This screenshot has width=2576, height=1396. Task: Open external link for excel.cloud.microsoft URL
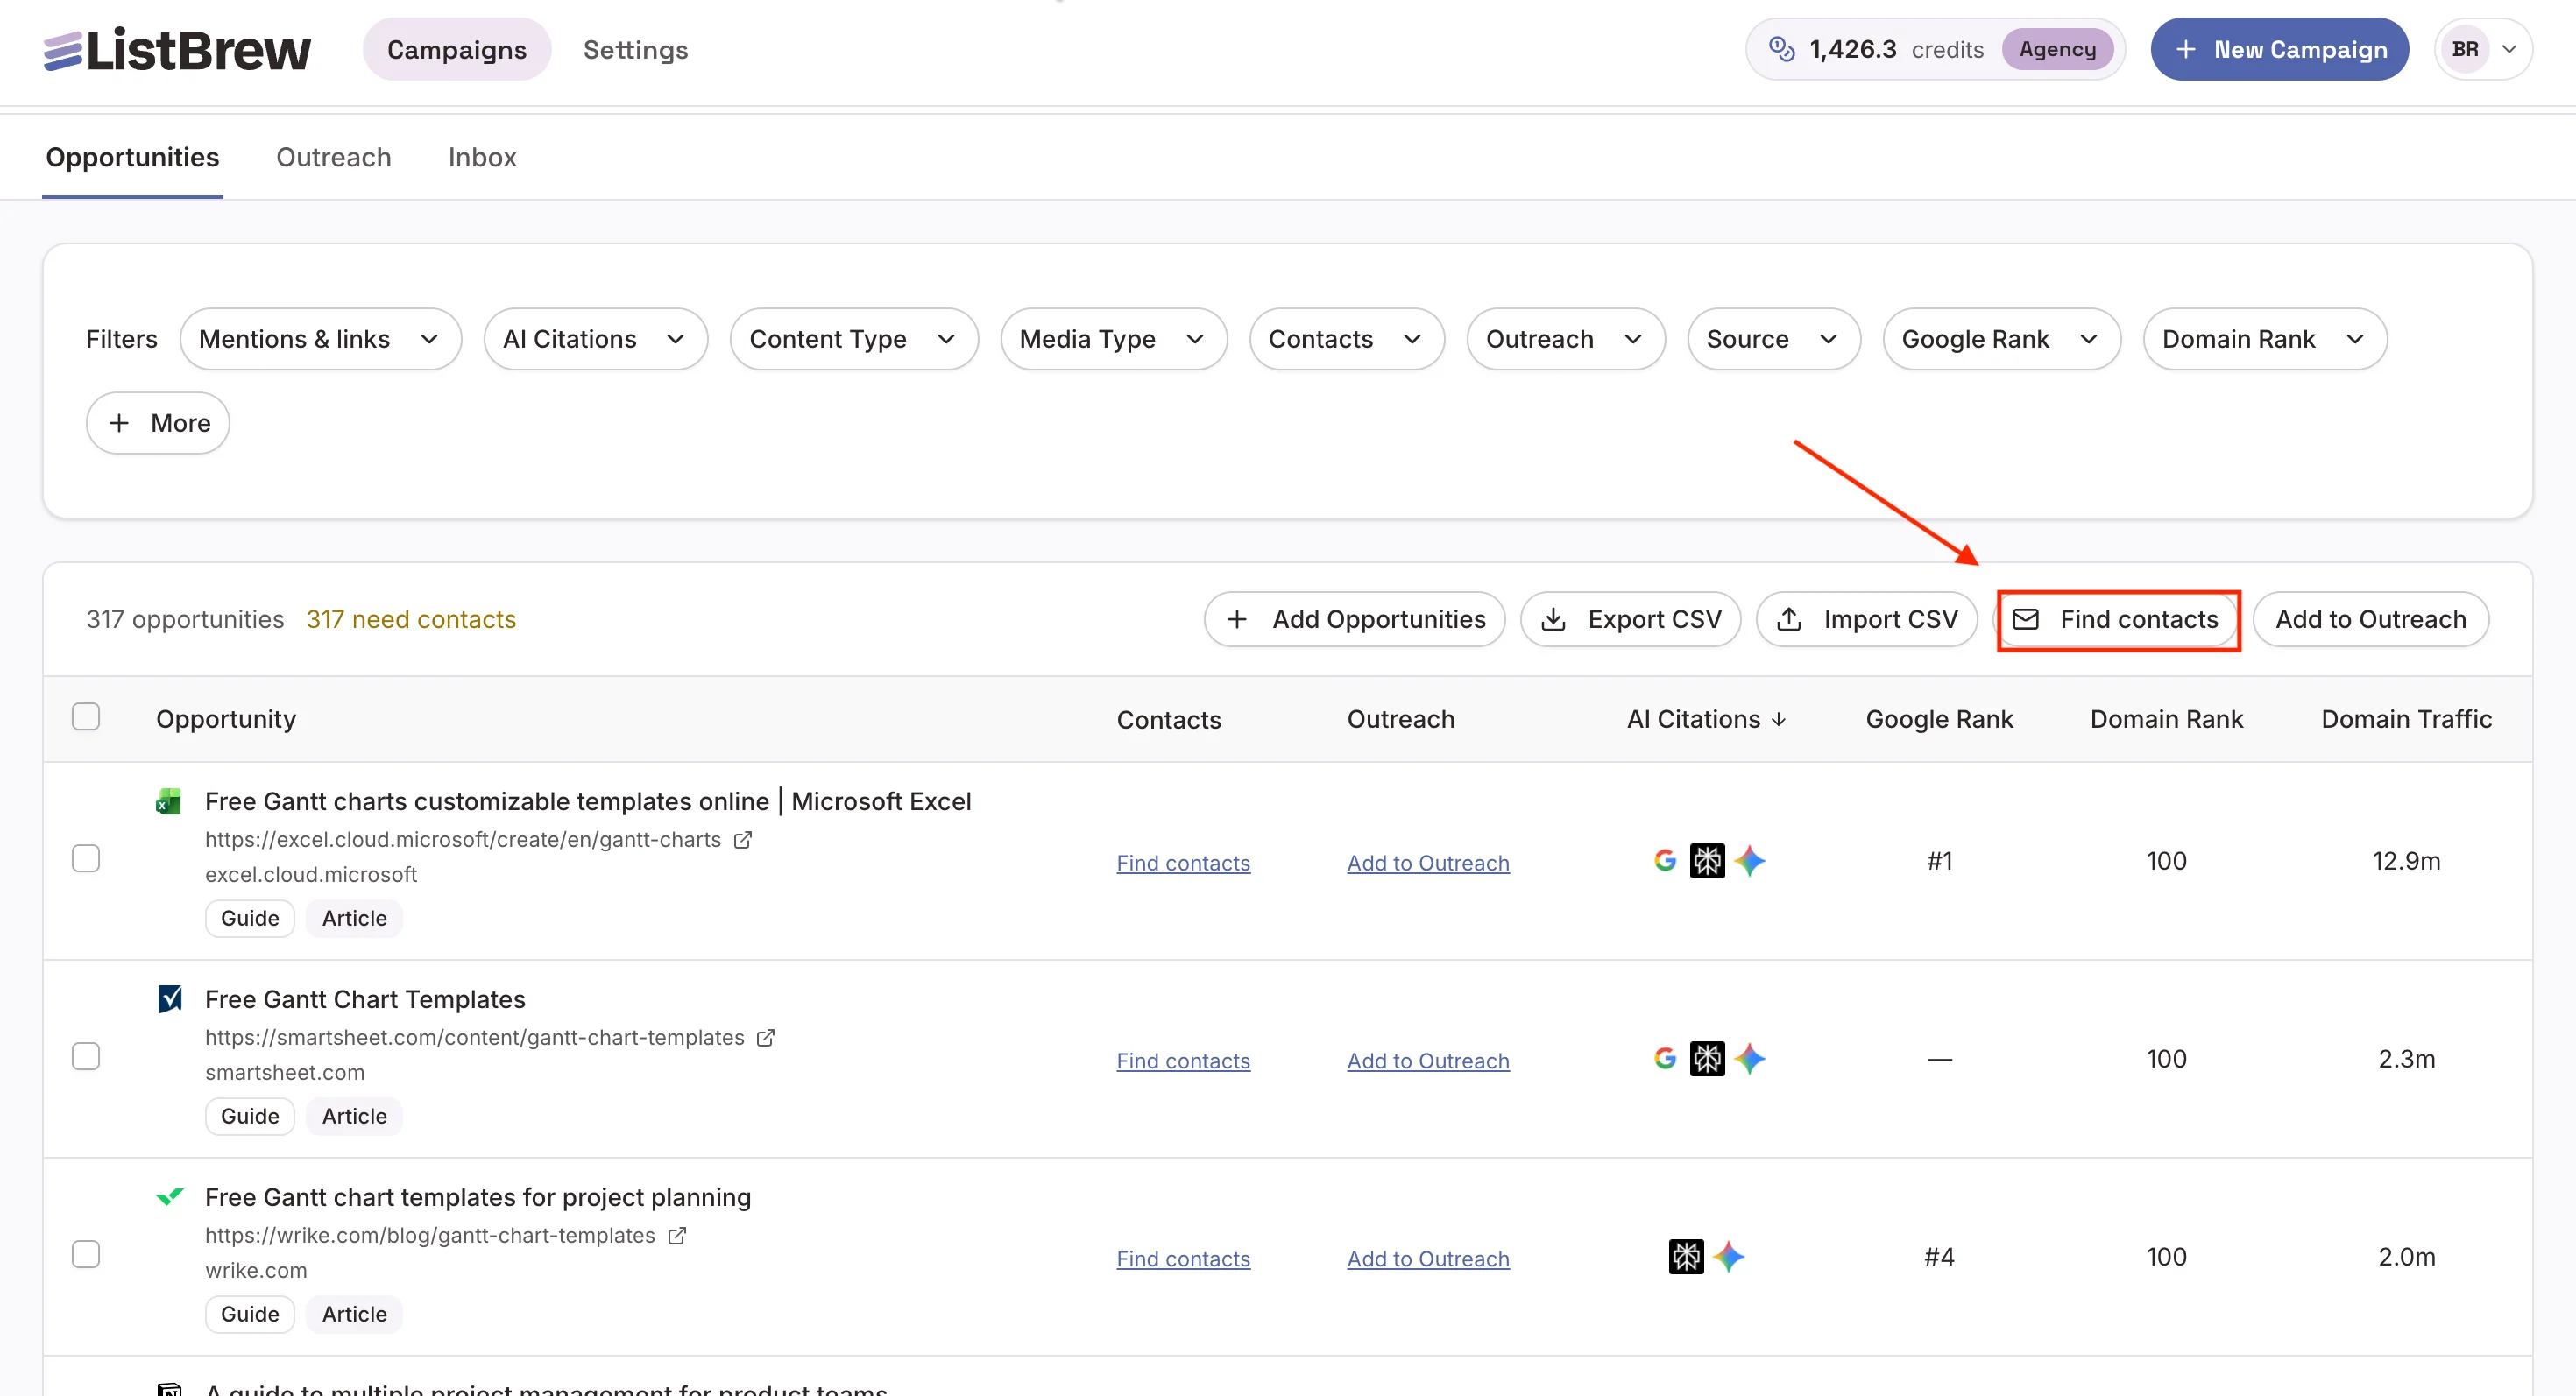[742, 839]
